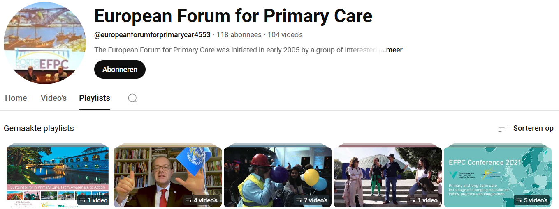Click the @europeanforumforprimarycar4553 handle
Image resolution: width=559 pixels, height=209 pixels.
coord(152,35)
